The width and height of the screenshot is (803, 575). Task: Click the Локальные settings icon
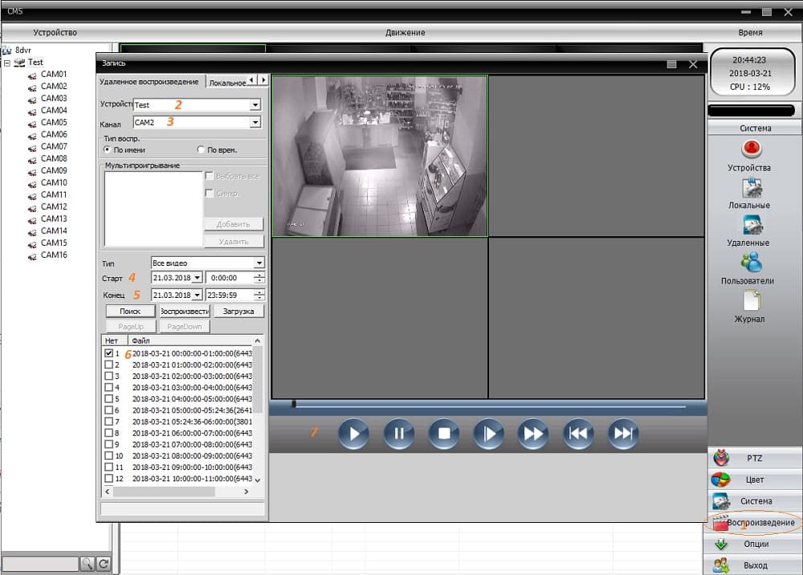[x=752, y=188]
